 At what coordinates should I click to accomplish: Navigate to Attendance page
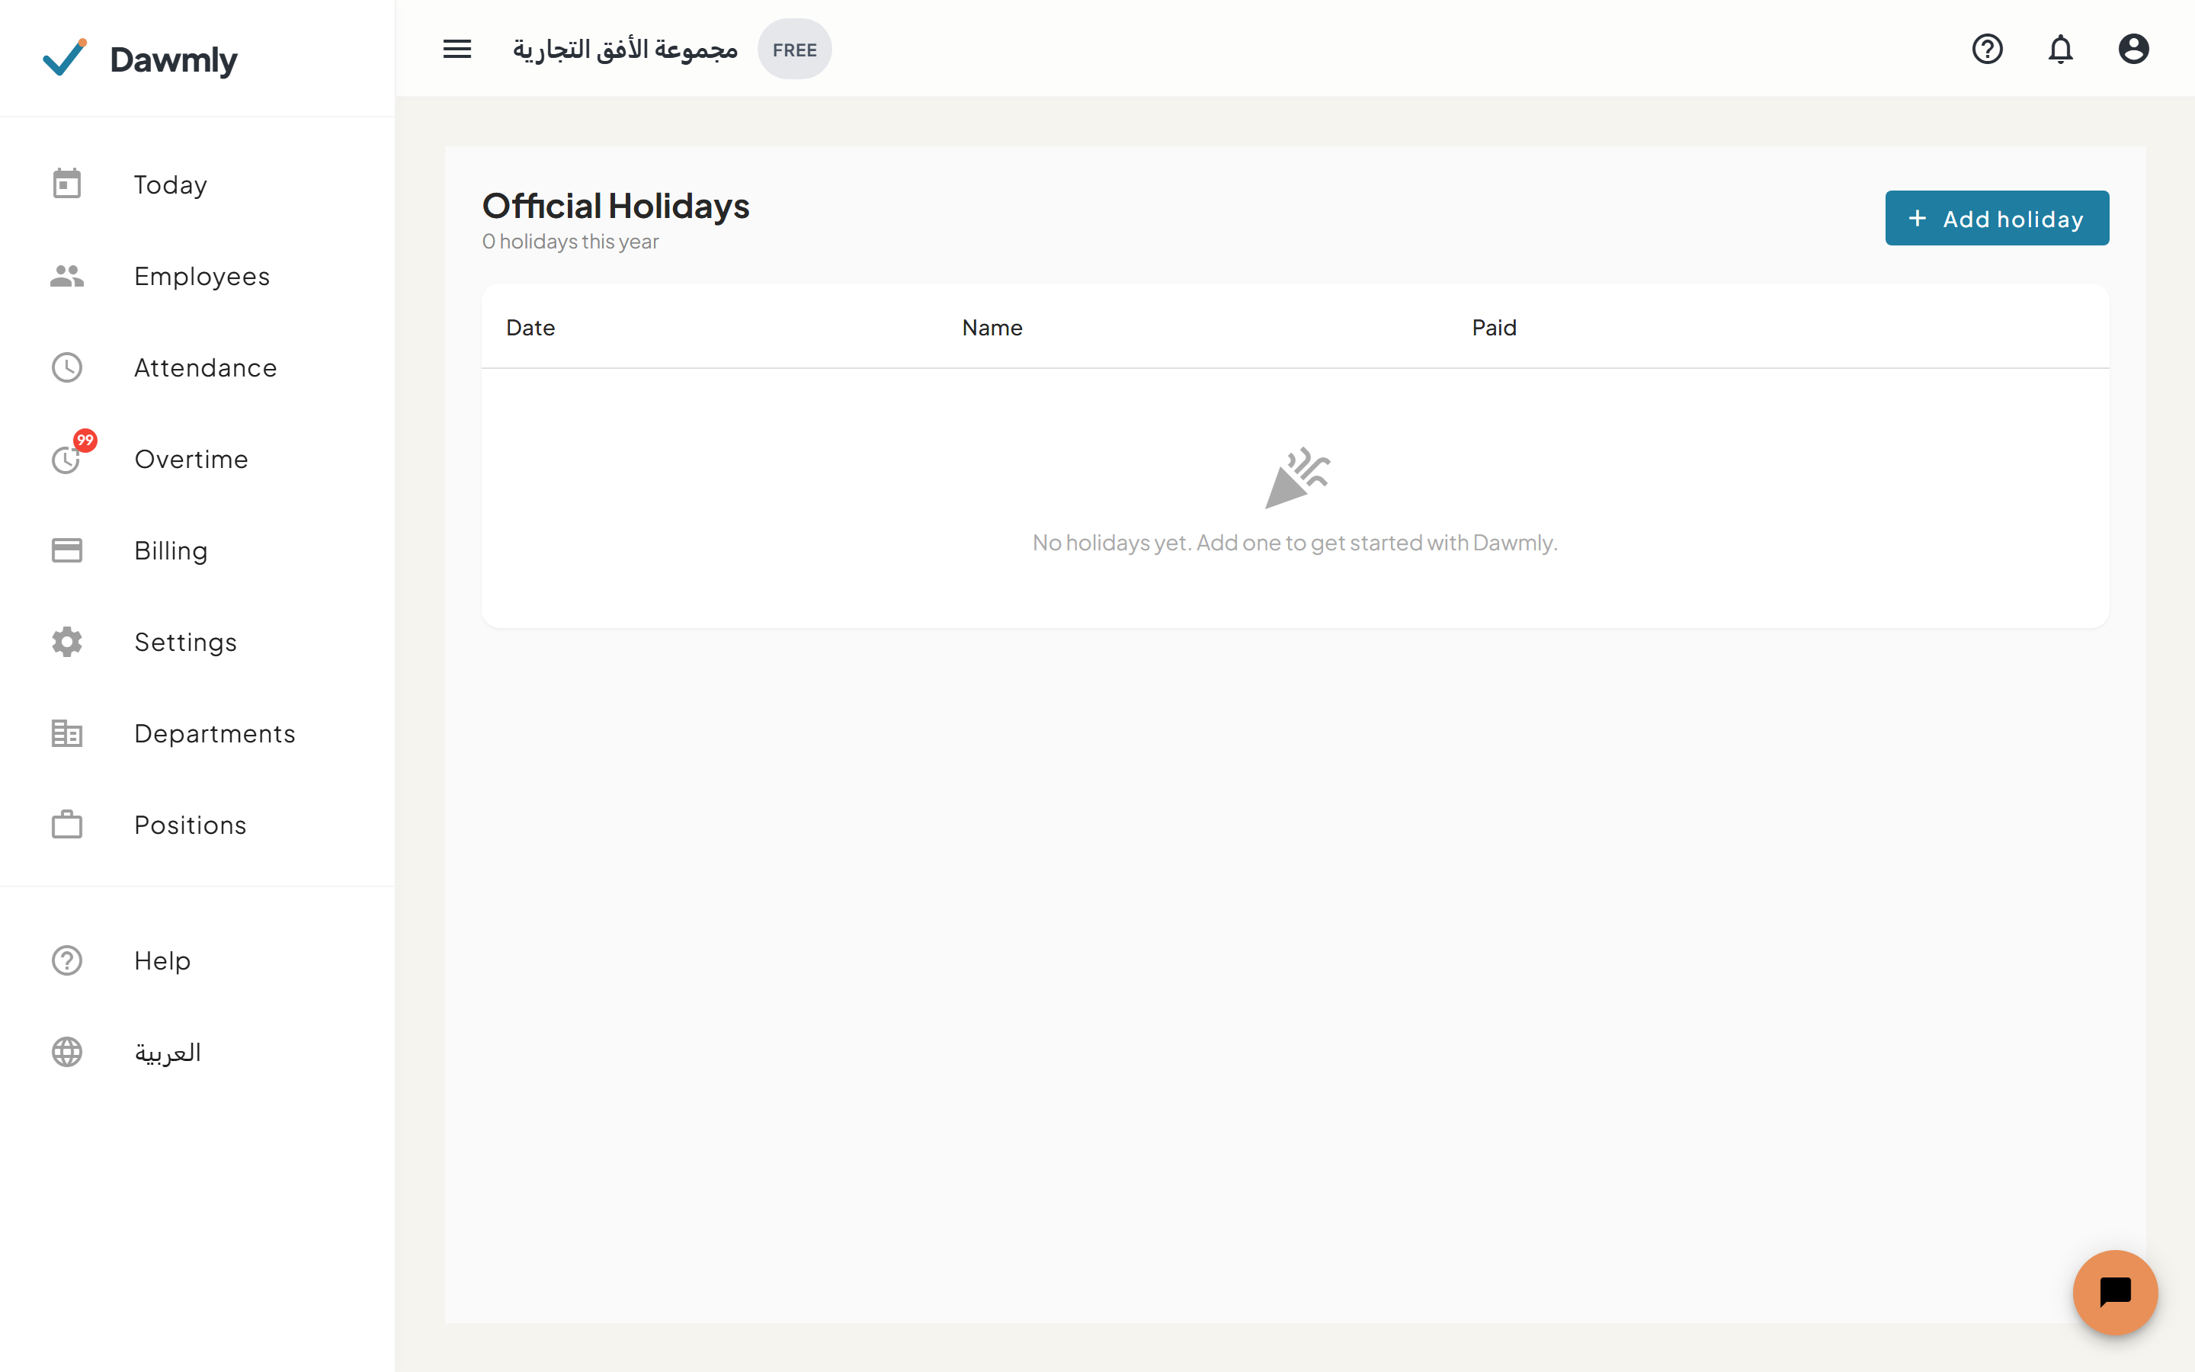coord(197,367)
